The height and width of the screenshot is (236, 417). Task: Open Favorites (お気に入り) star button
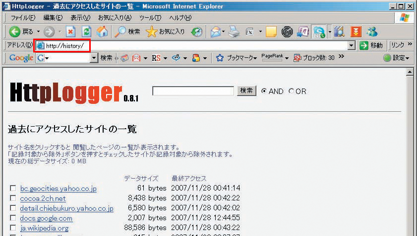point(151,32)
